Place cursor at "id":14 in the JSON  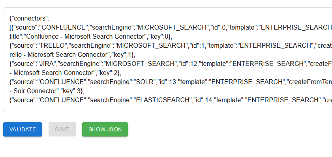click(202, 100)
